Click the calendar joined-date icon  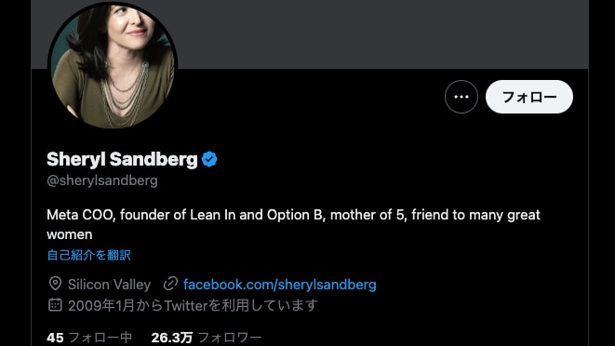(x=55, y=304)
